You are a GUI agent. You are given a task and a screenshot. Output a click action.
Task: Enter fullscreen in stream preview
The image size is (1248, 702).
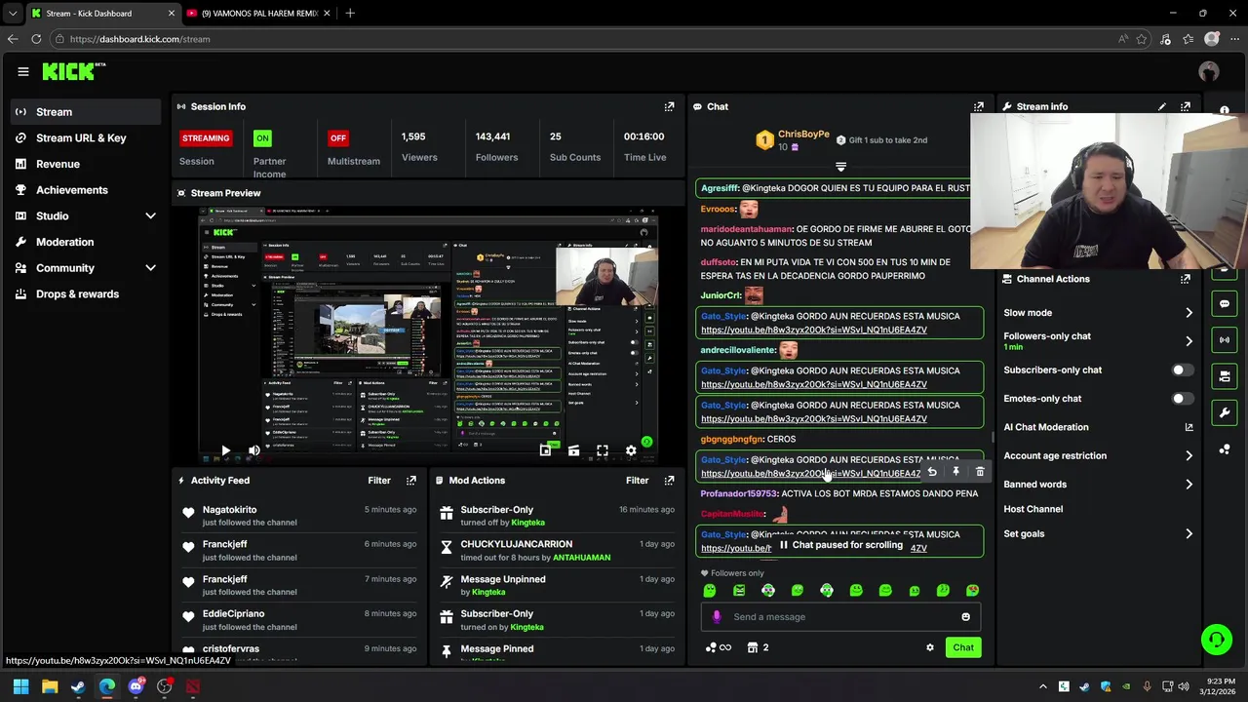(x=602, y=450)
